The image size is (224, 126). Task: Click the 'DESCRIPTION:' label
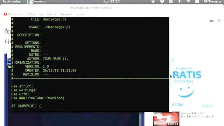29,35
